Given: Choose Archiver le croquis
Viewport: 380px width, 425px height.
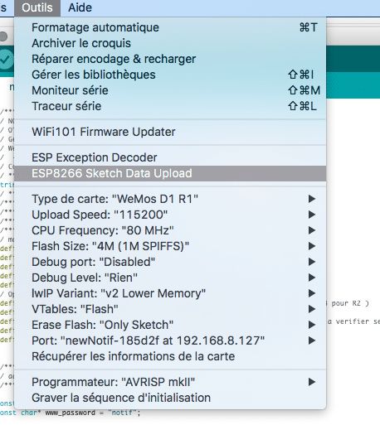Looking at the screenshot, I should [x=170, y=43].
